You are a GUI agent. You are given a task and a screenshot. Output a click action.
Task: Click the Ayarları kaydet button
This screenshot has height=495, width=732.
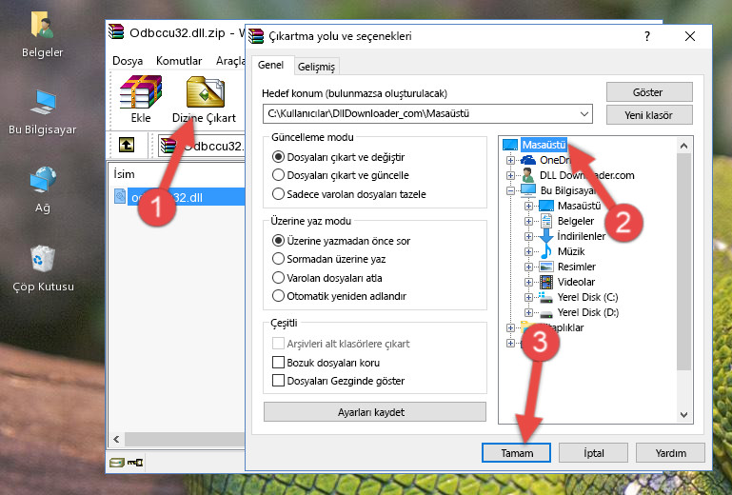[x=375, y=412]
